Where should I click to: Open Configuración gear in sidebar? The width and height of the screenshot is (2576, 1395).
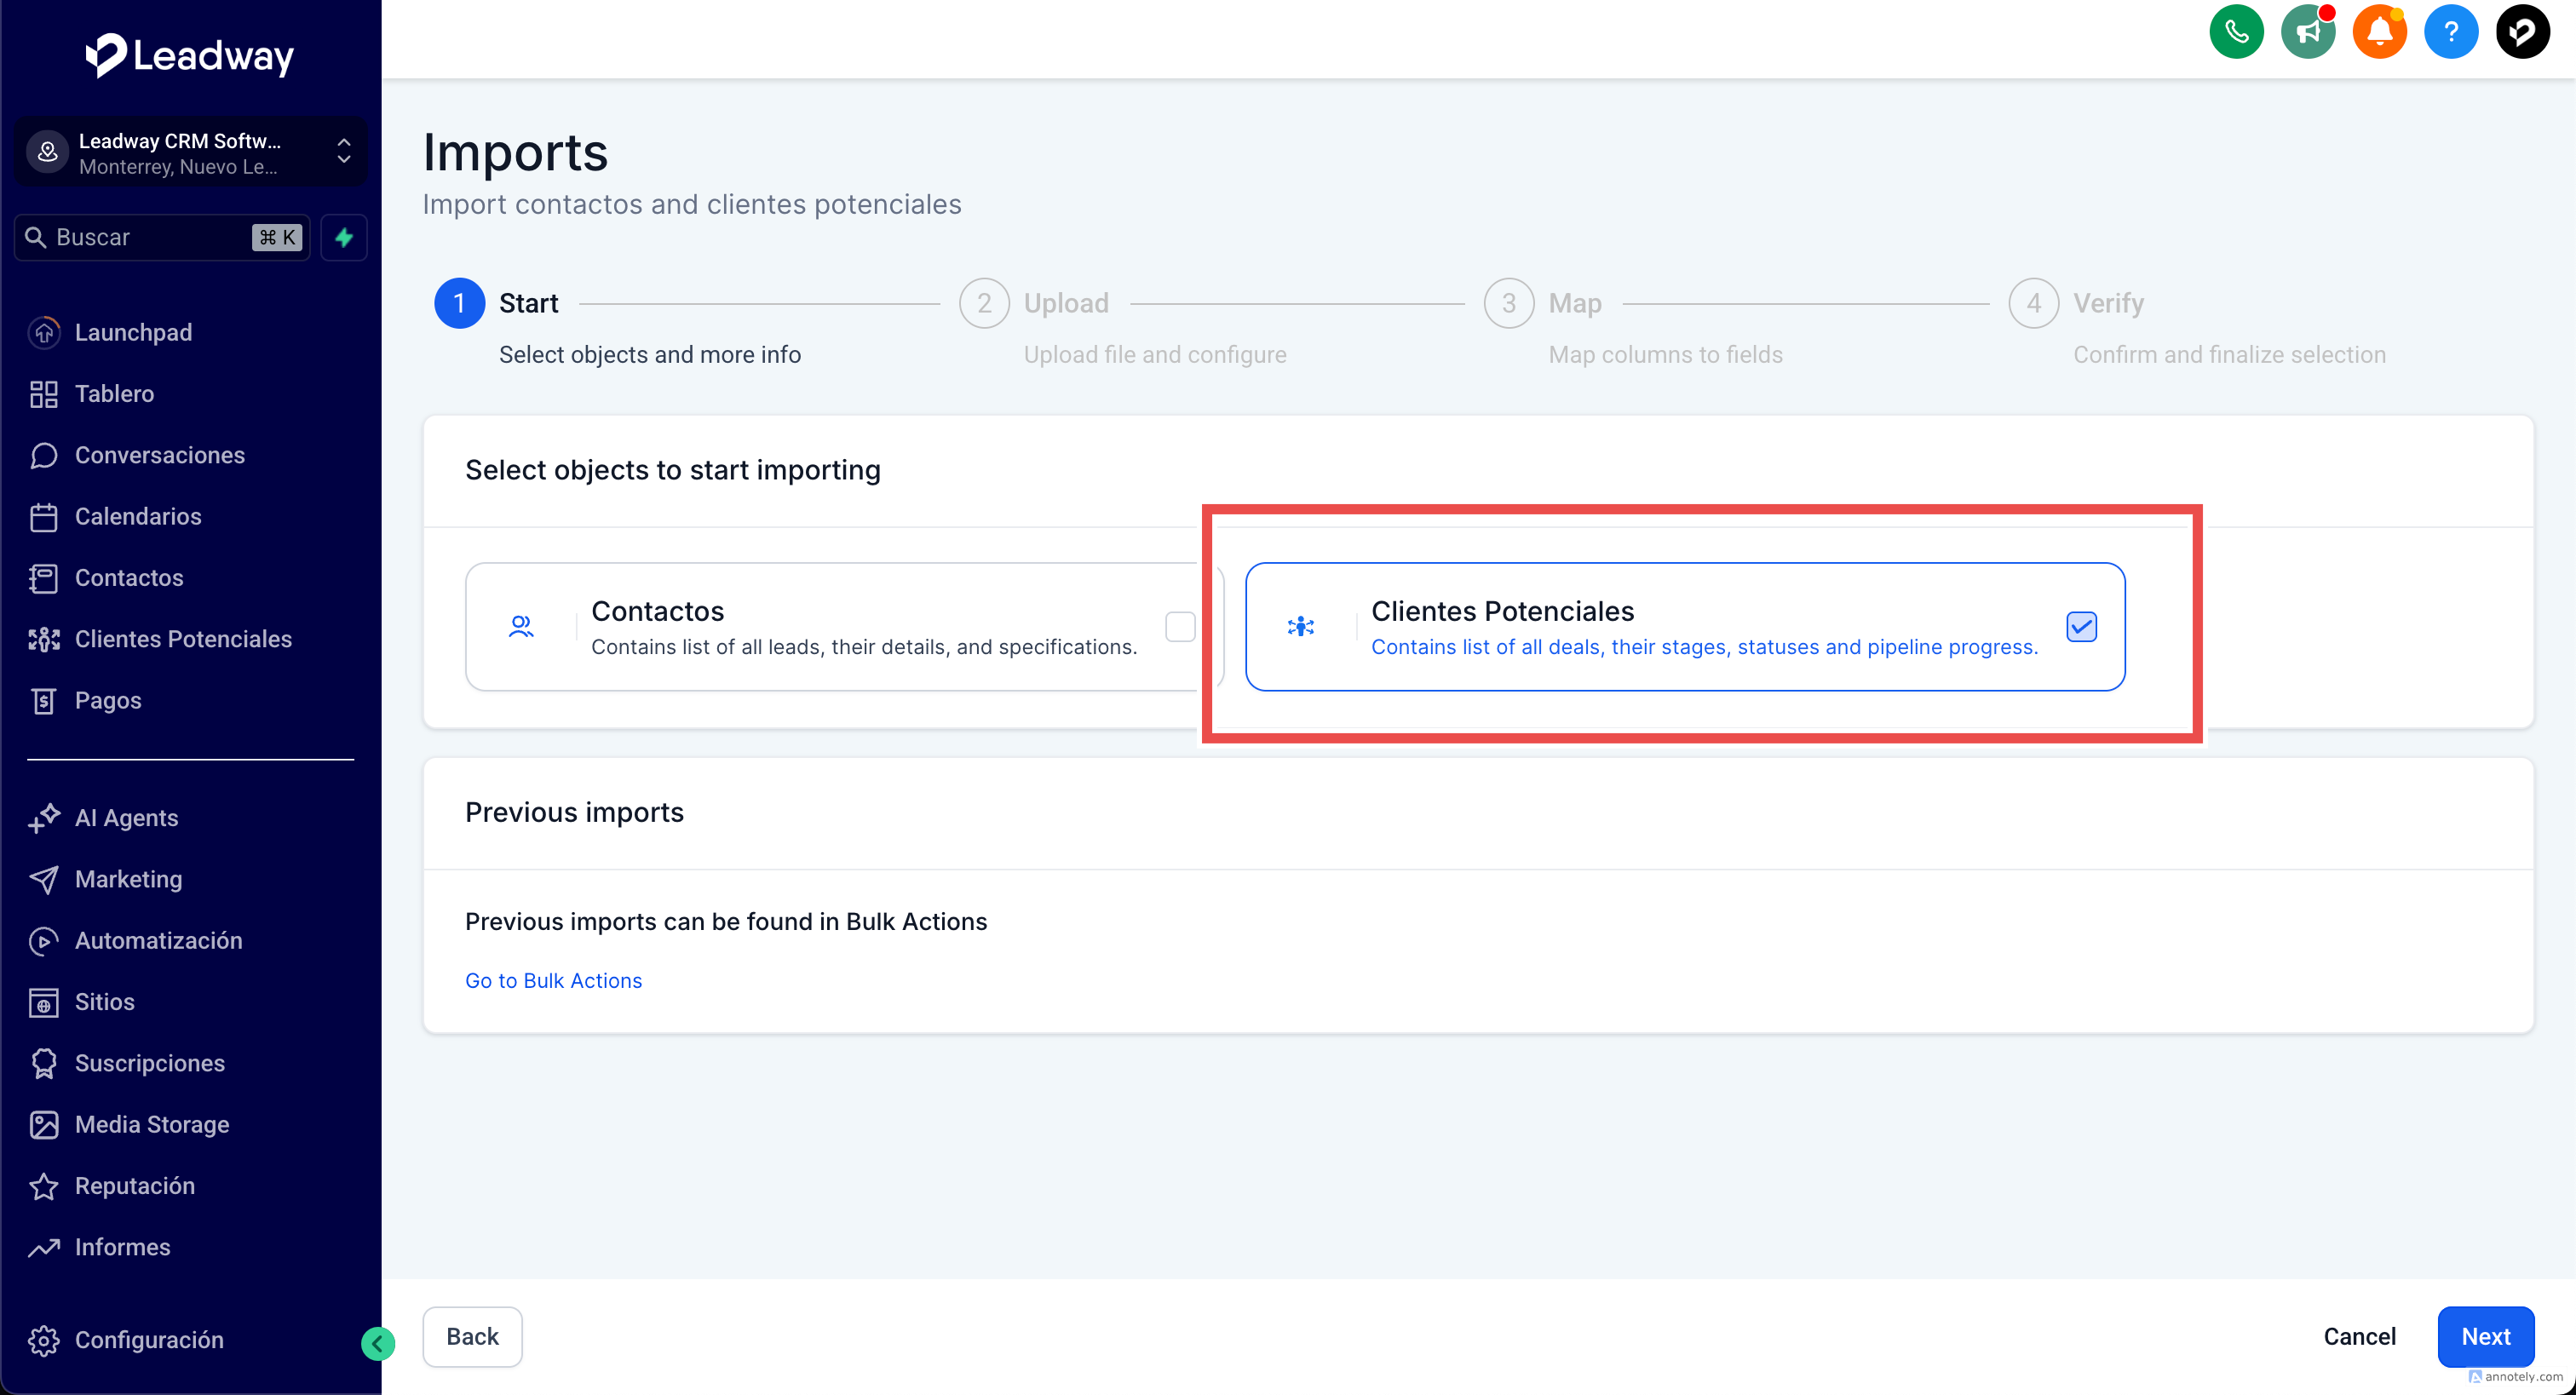click(x=149, y=1339)
